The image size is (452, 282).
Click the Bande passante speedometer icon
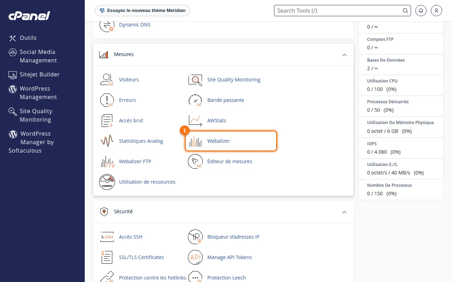pos(195,100)
